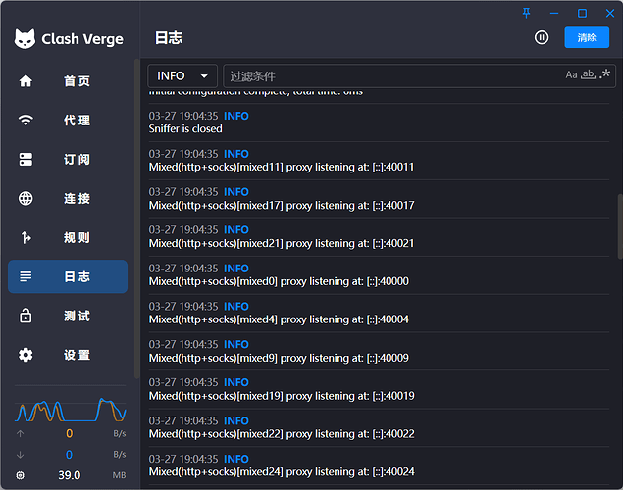Click the server subscription icon
623x490 pixels.
point(26,159)
